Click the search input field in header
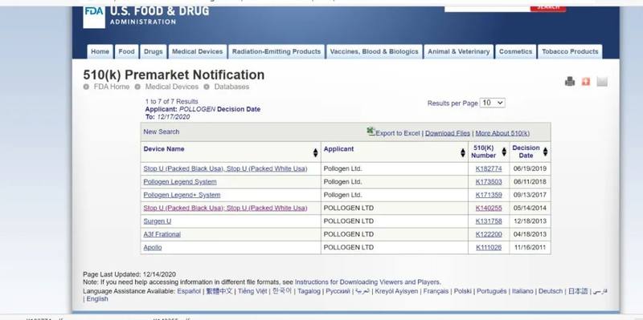This screenshot has width=643, height=320. pos(487,8)
